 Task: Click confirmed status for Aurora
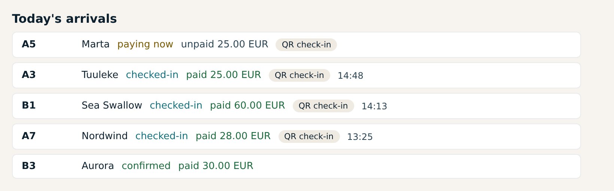(146, 166)
